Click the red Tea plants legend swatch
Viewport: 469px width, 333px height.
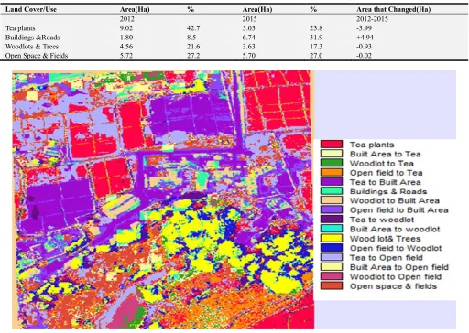point(332,145)
